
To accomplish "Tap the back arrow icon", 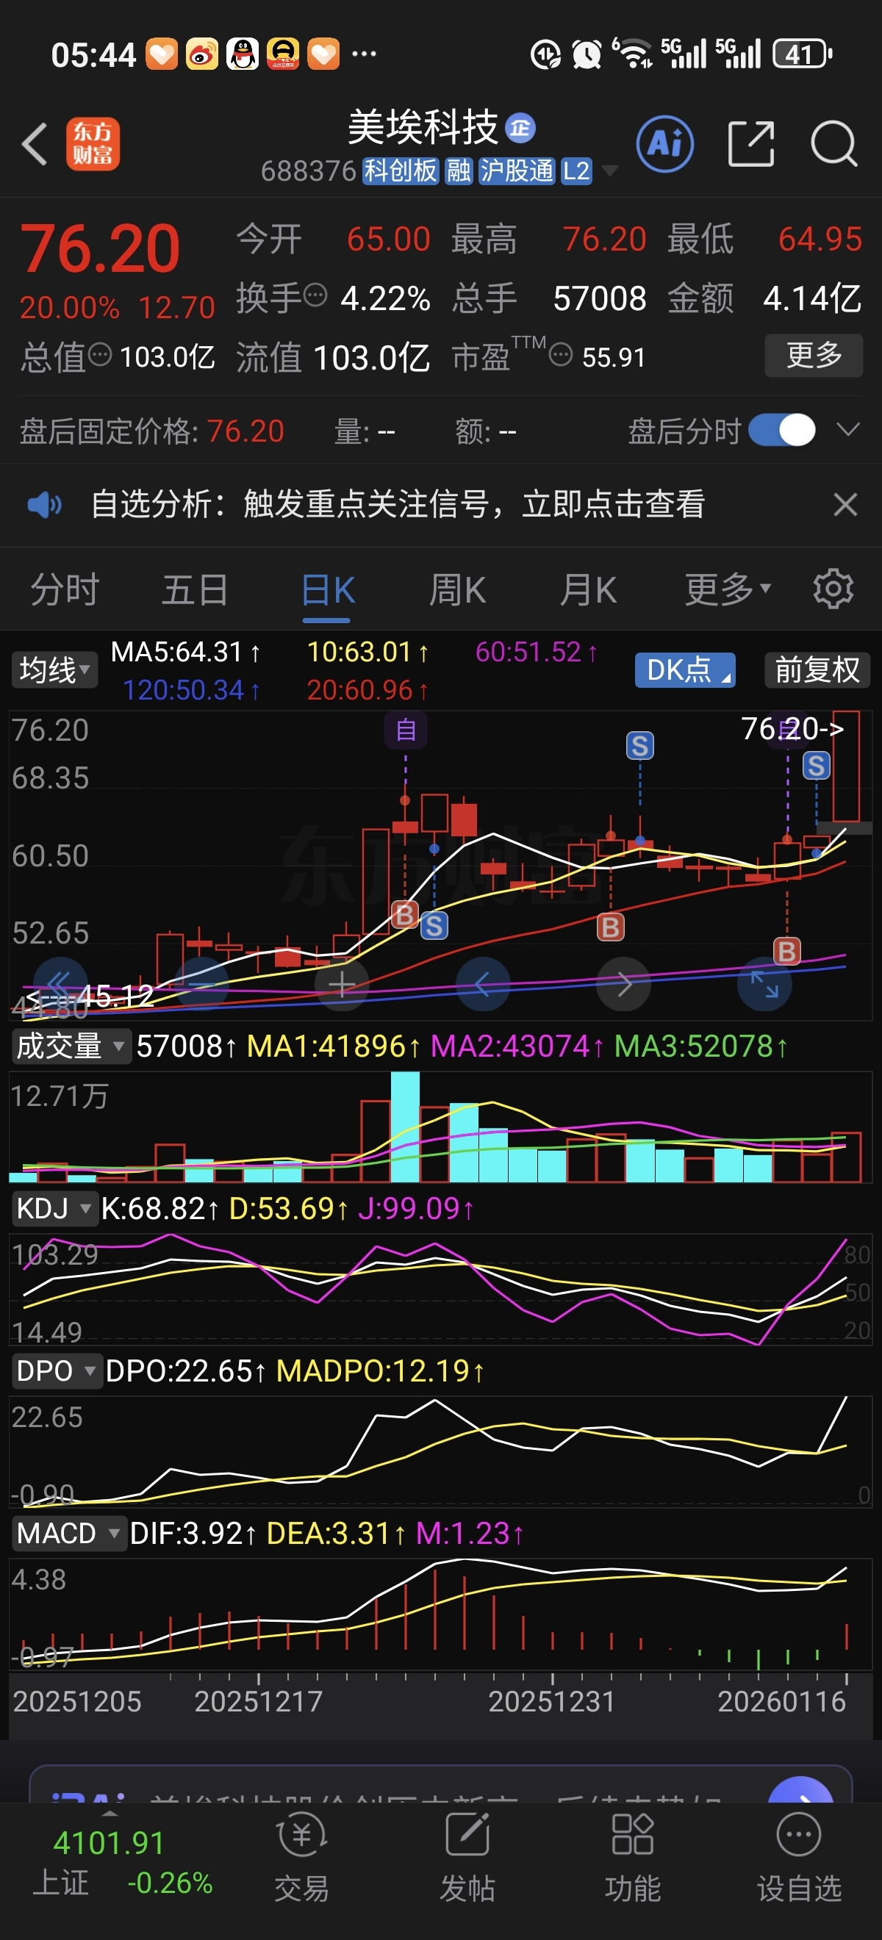I will 35,143.
